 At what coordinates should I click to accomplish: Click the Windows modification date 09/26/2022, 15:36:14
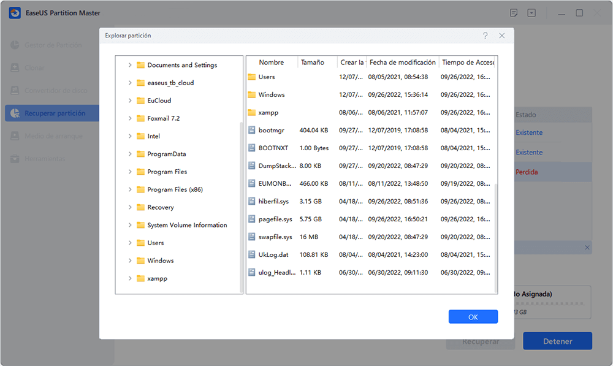398,94
